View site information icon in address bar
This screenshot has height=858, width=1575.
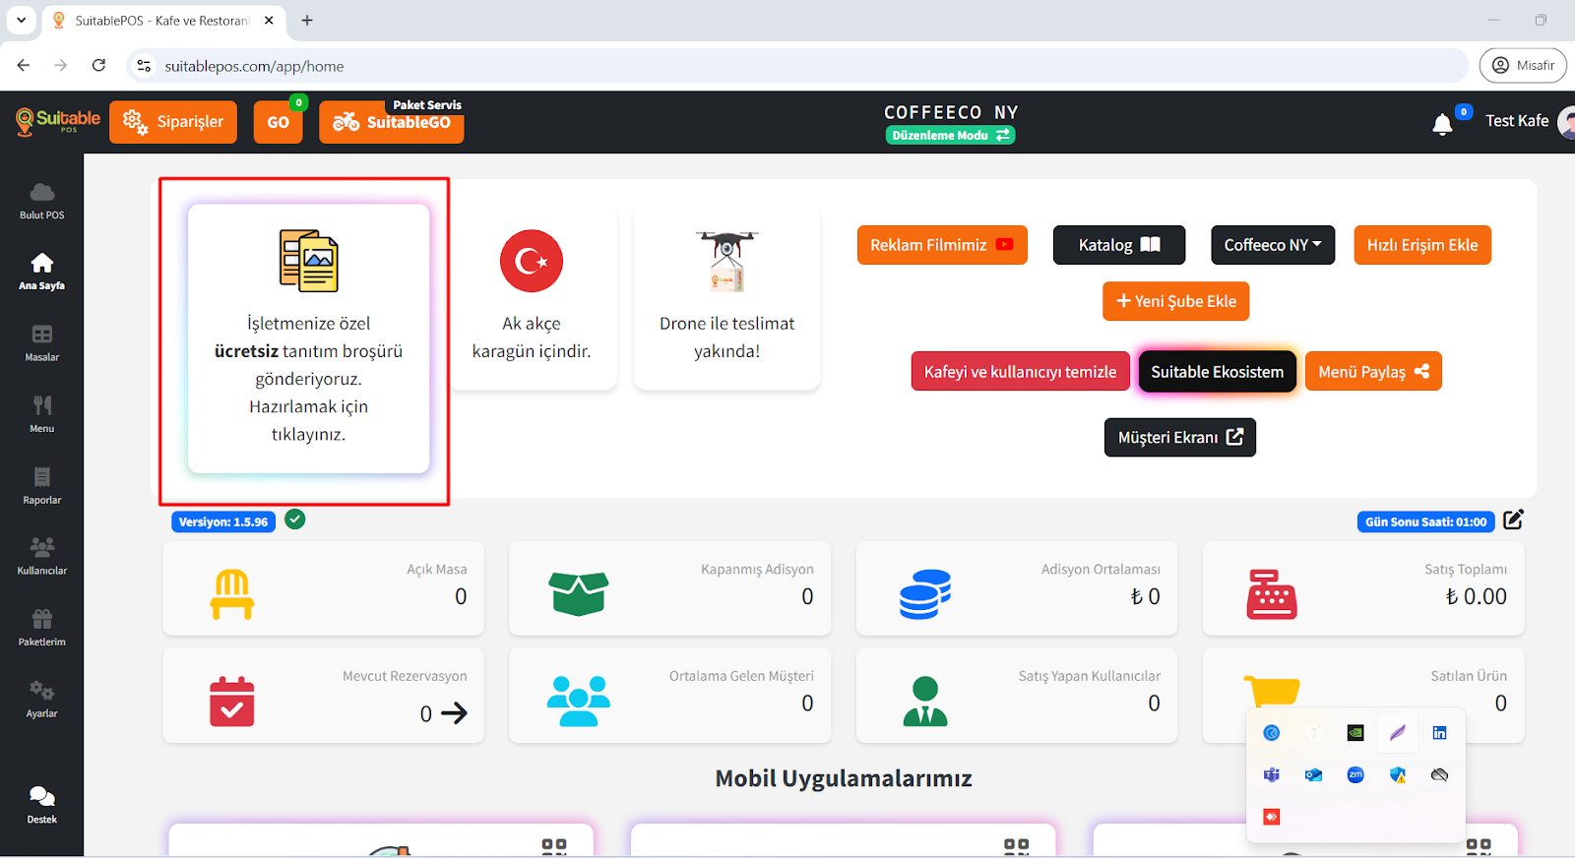coord(144,66)
